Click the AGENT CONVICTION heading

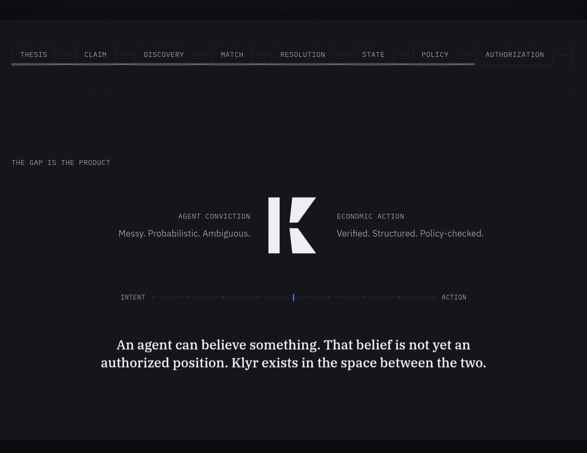click(214, 216)
